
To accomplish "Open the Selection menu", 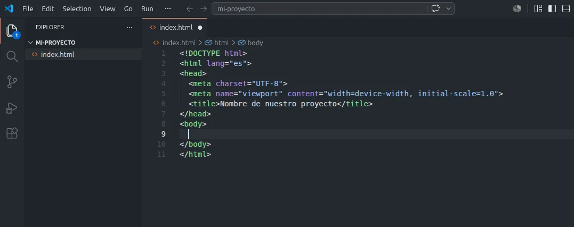I will tap(77, 9).
